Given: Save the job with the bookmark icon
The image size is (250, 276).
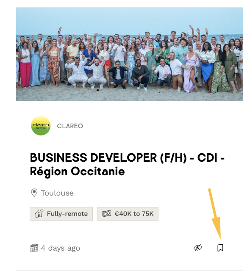Looking at the screenshot, I should pyautogui.click(x=220, y=248).
